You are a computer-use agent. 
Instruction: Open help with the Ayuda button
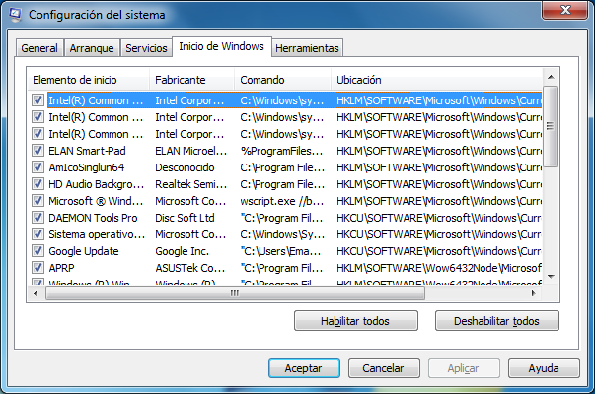(544, 367)
